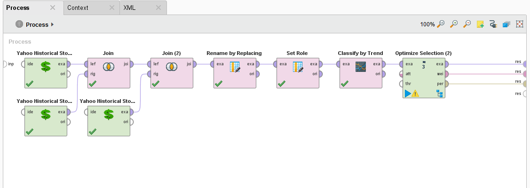The height and width of the screenshot is (188, 530).
Task: Click the rig input port of Join (2)
Action: pyautogui.click(x=149, y=74)
